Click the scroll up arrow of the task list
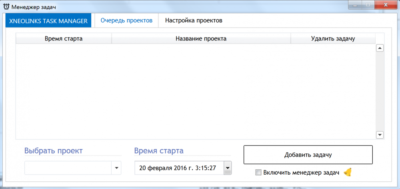This screenshot has height=189, width=400. click(x=380, y=48)
